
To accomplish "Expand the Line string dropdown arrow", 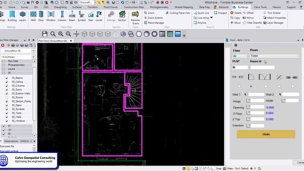I will (211, 18).
